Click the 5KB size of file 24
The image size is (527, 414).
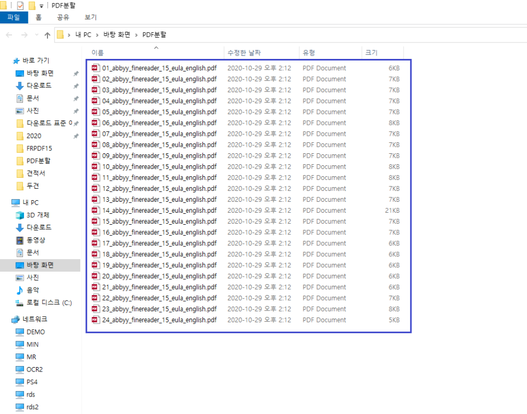pyautogui.click(x=394, y=320)
